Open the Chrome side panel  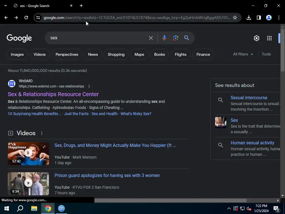259,18
